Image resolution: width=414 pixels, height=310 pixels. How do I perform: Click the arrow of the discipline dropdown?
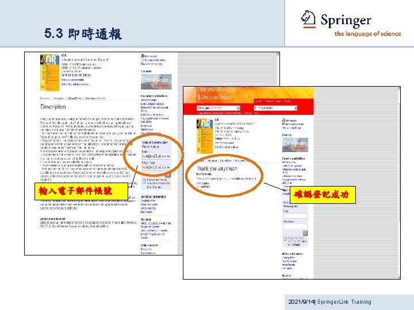click(296, 108)
